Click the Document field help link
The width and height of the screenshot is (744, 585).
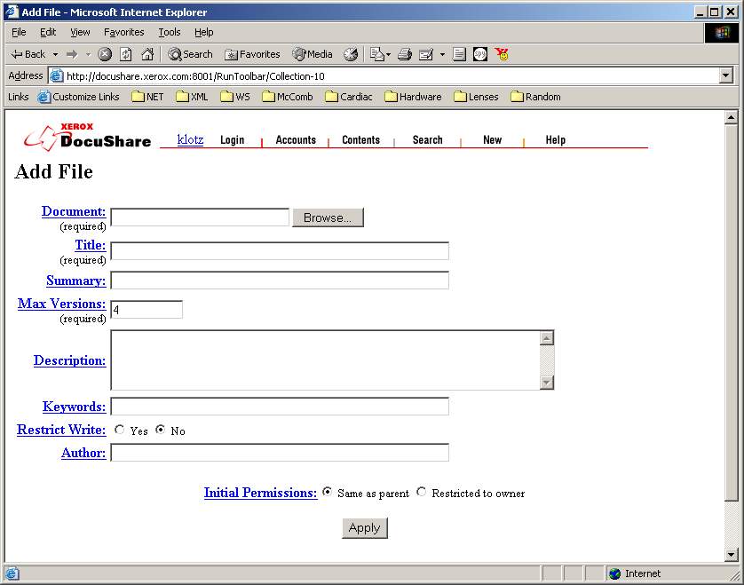point(74,211)
